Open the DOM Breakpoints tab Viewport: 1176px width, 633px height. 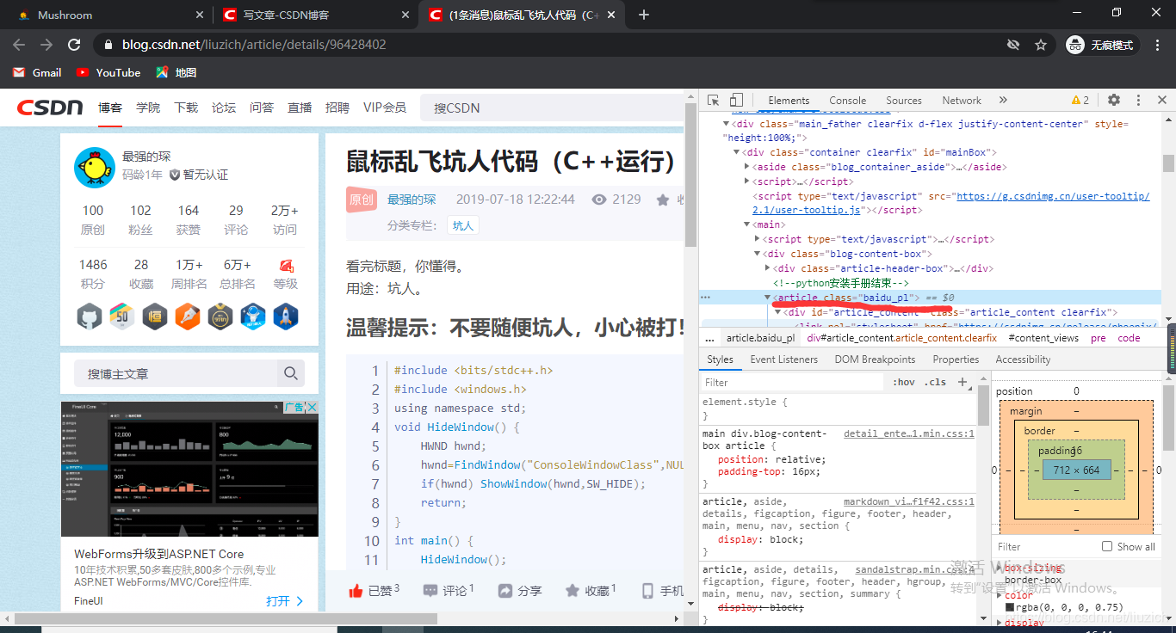pyautogui.click(x=875, y=360)
